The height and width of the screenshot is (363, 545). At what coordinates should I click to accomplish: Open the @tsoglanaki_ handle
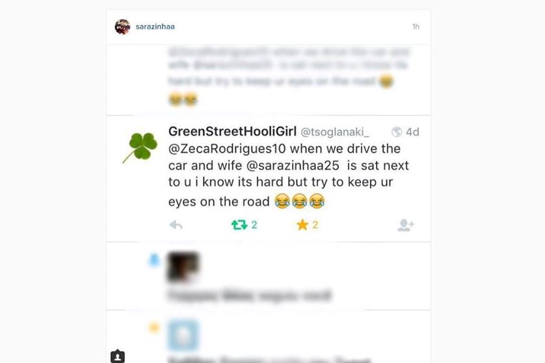pyautogui.click(x=335, y=132)
